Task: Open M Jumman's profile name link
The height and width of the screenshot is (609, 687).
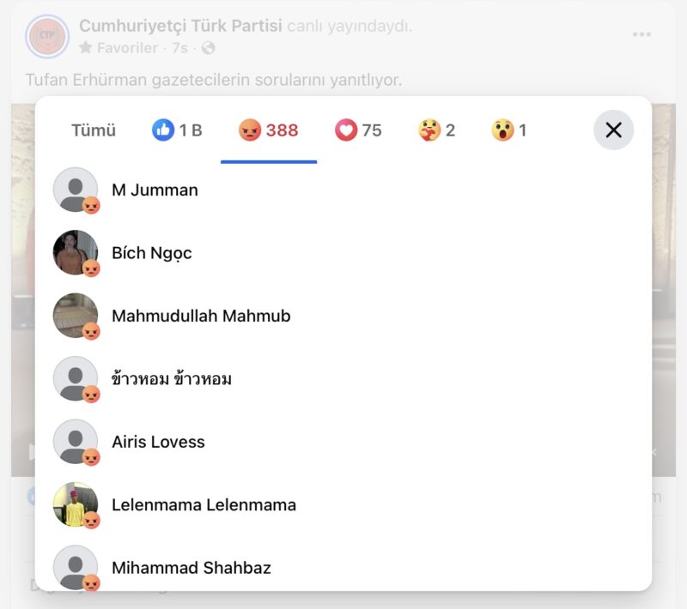Action: point(155,190)
